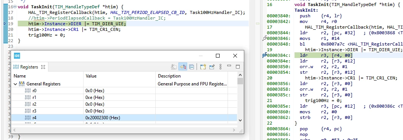Click the General Registers group icon
This screenshot has width=403, height=140.
point(22,84)
